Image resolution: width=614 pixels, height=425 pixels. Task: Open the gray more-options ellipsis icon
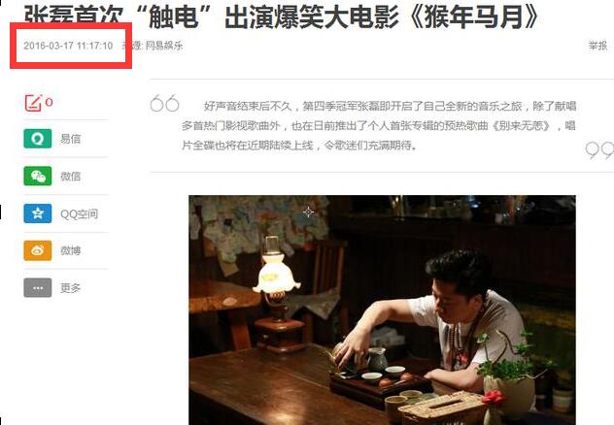pyautogui.click(x=38, y=288)
